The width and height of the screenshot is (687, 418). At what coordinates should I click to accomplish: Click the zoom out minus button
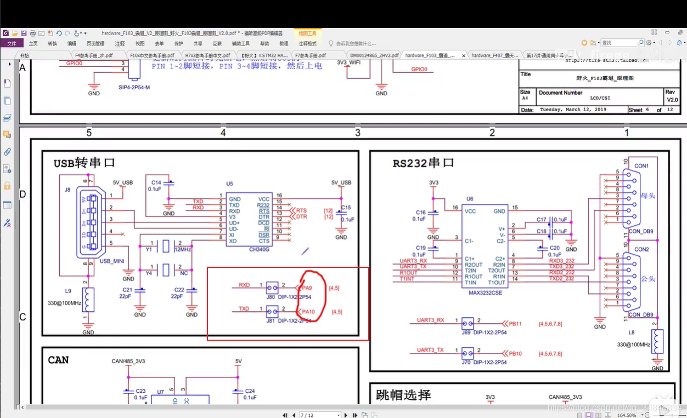pyautogui.click(x=647, y=415)
